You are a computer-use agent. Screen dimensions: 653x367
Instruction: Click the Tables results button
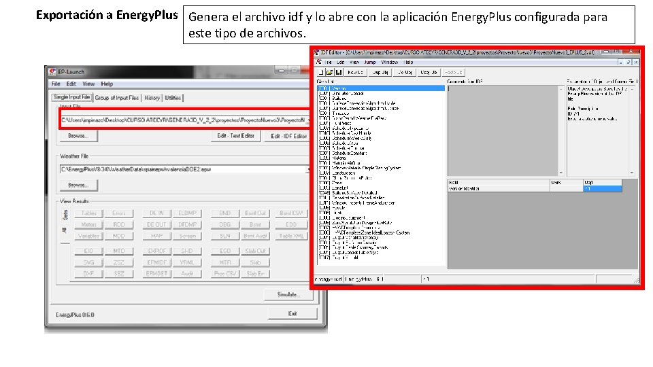[x=88, y=213]
